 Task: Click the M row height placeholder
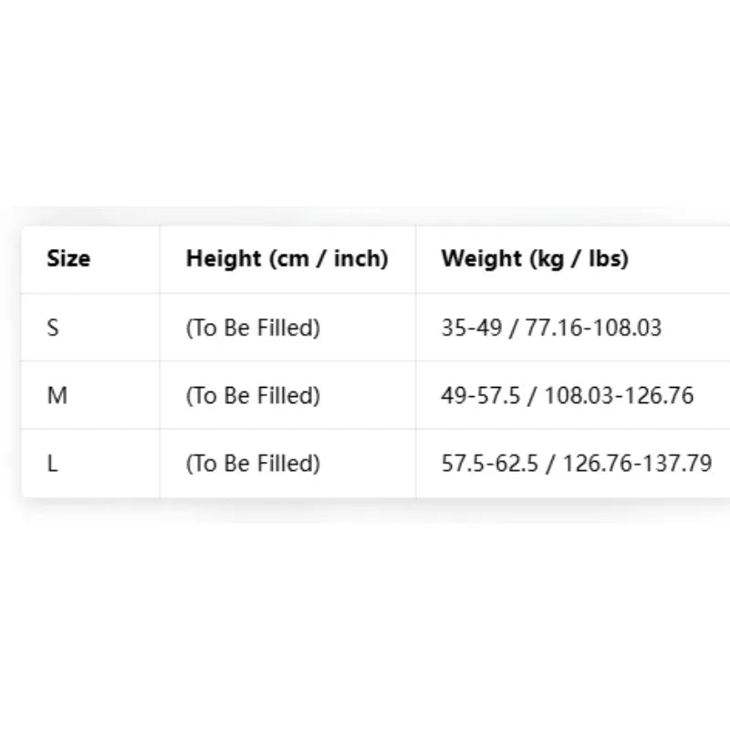(x=253, y=396)
